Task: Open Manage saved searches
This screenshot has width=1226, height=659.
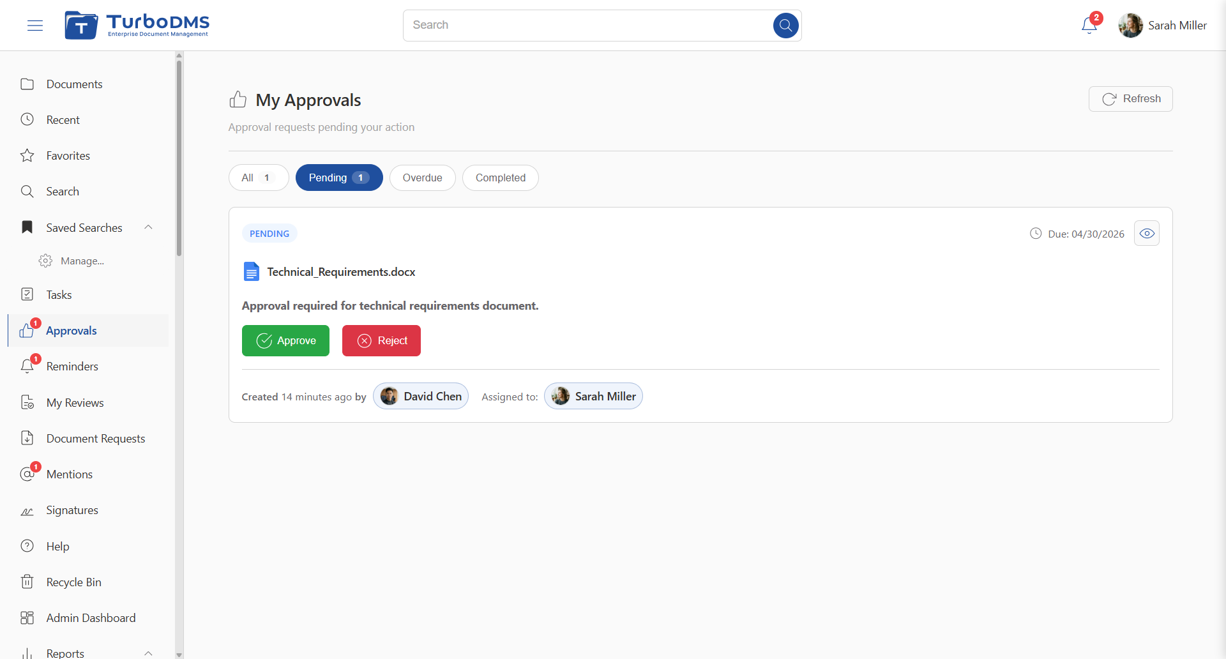Action: coord(82,261)
